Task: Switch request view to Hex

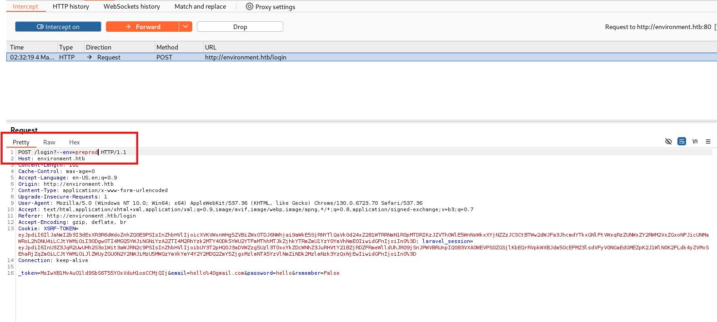Action: 75,142
